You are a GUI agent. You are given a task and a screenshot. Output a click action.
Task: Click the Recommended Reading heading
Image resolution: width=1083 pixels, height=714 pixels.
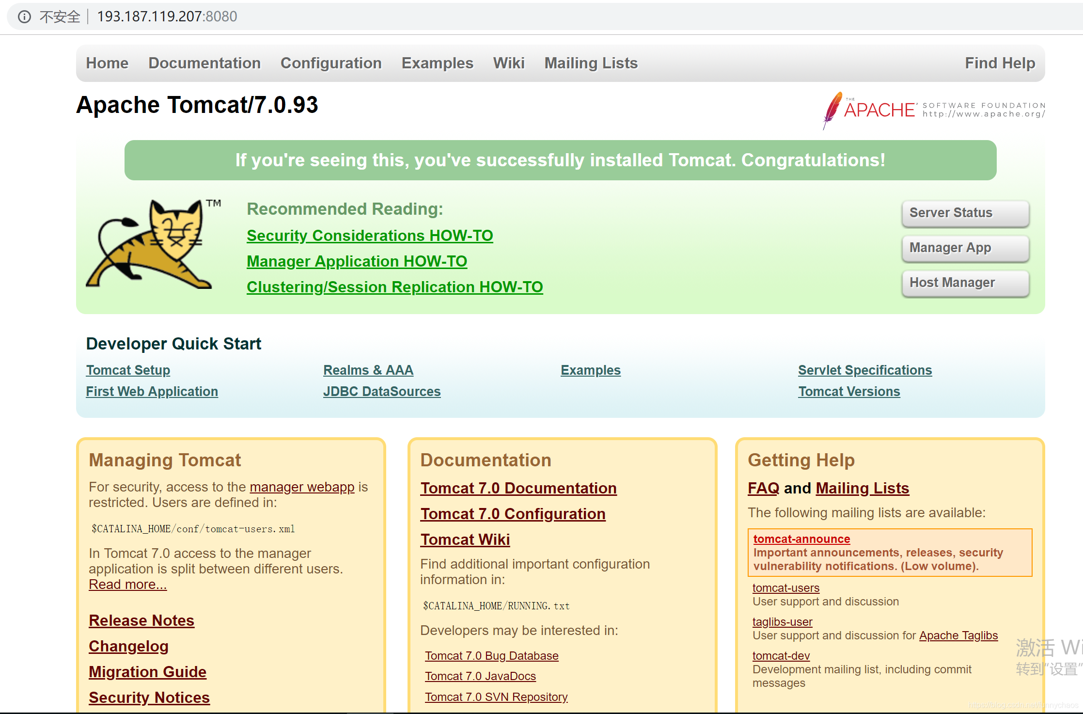[x=345, y=209]
